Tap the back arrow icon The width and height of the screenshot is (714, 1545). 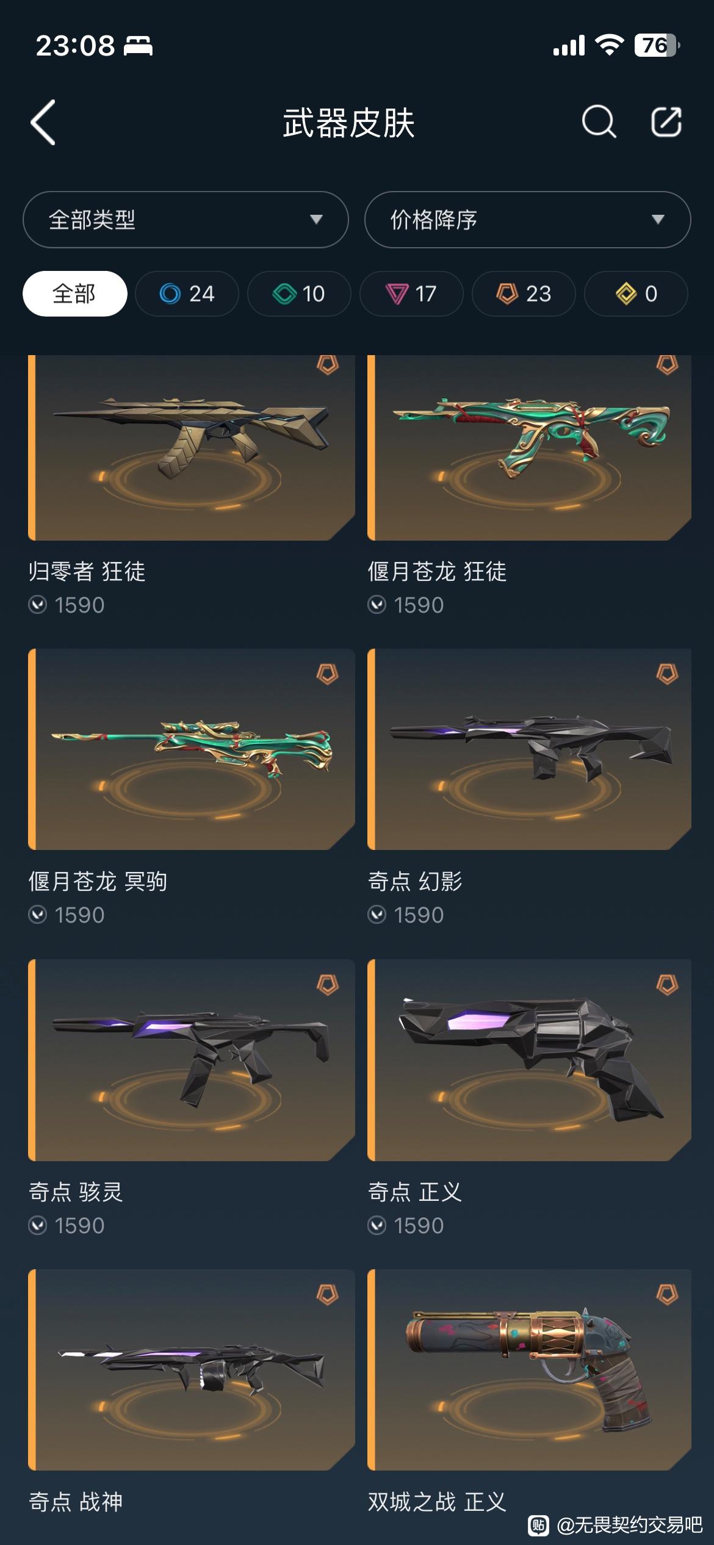pyautogui.click(x=43, y=122)
